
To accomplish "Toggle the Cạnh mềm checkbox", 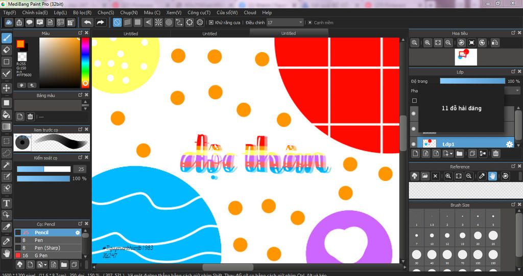I will pos(310,22).
